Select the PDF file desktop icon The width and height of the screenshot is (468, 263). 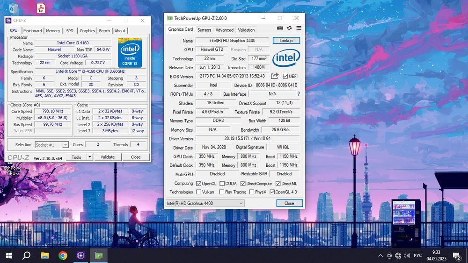(41, 8)
